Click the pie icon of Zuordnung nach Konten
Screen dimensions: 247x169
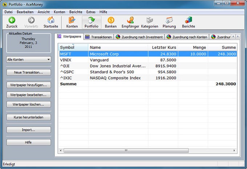(x=169, y=37)
